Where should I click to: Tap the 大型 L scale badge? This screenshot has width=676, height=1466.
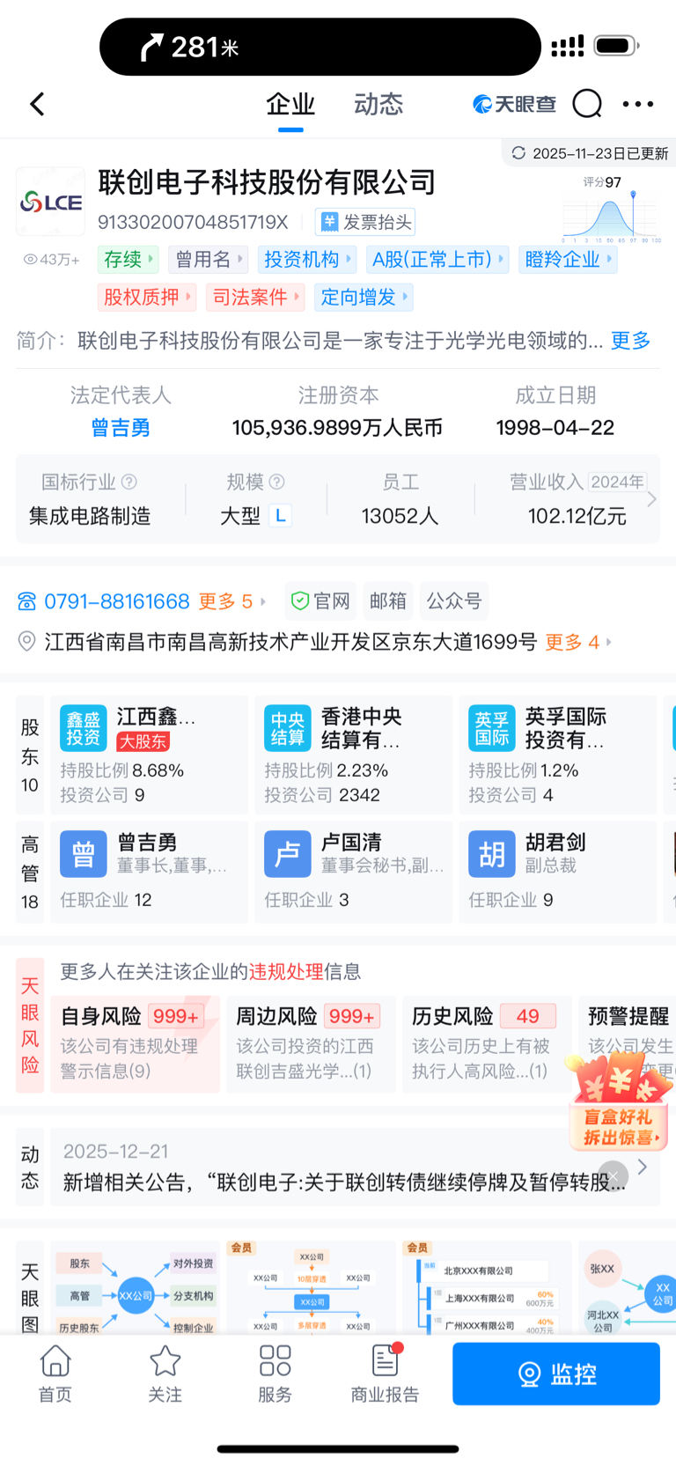[x=280, y=516]
